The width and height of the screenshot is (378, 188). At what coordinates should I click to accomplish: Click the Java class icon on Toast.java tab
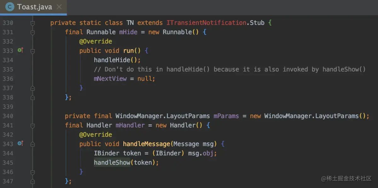(10, 7)
